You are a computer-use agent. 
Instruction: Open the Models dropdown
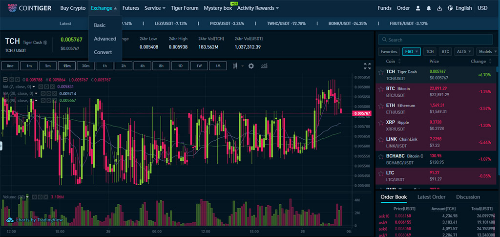coord(488,51)
